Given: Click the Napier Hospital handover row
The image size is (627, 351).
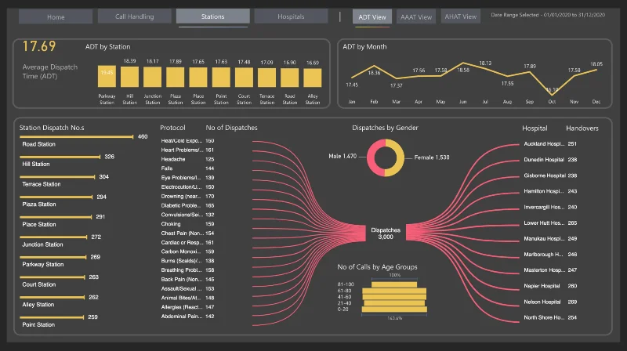Looking at the screenshot, I should pyautogui.click(x=550, y=286).
